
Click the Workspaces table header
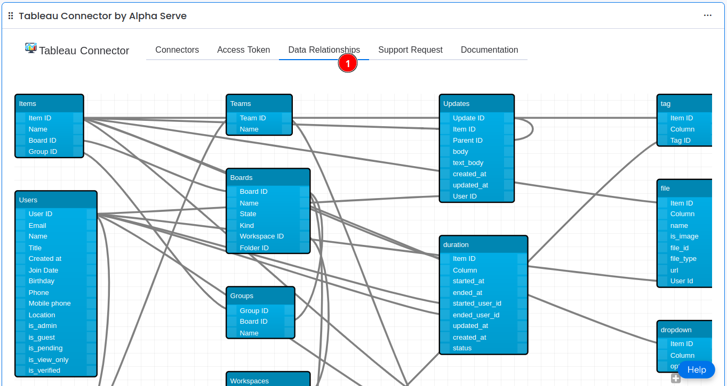coord(268,380)
